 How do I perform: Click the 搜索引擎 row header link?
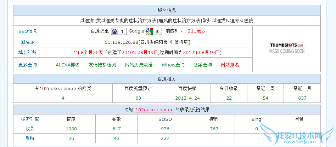(30, 119)
